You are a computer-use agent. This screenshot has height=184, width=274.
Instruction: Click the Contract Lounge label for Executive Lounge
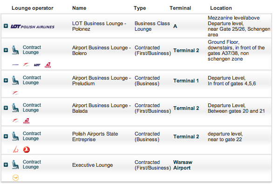32,164
